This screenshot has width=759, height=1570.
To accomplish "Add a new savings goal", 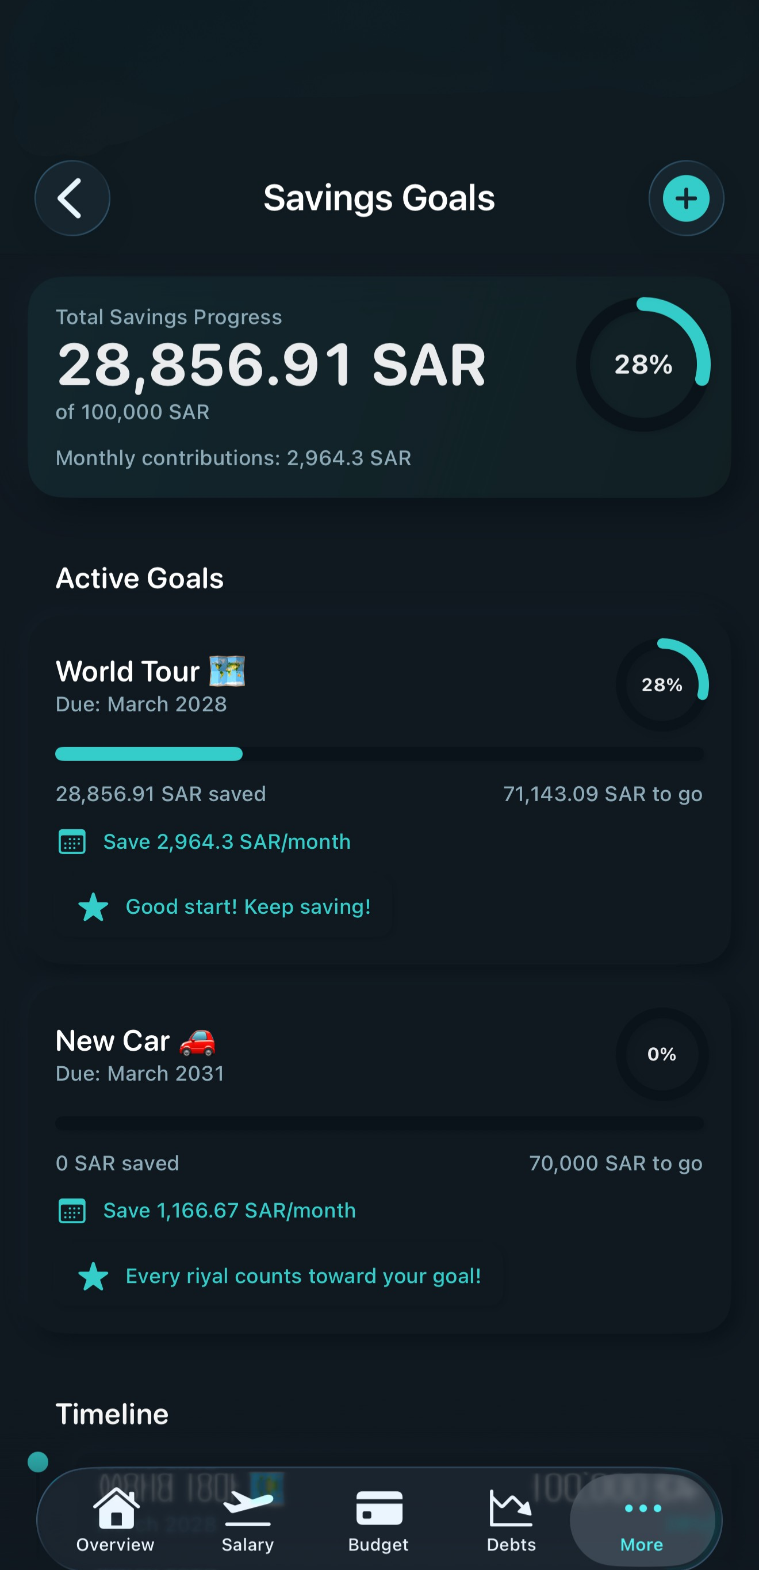I will coord(686,198).
